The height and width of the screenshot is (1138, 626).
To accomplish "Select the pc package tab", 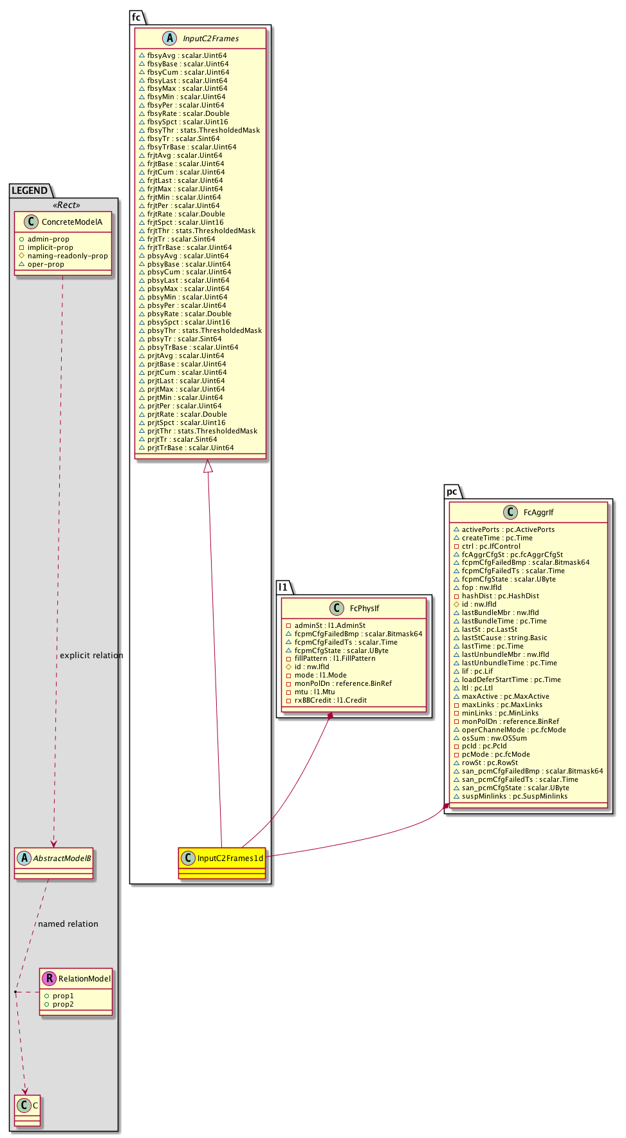I will [452, 491].
